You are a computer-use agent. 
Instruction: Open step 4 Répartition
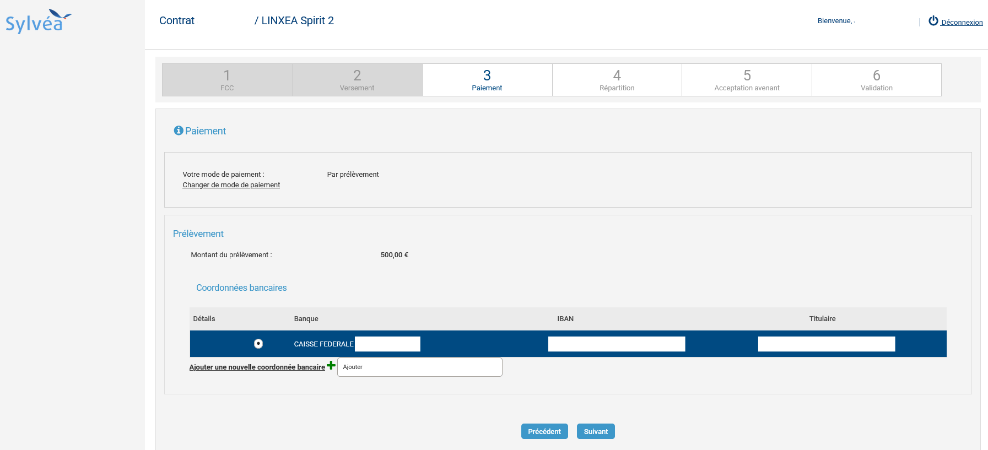(x=617, y=80)
